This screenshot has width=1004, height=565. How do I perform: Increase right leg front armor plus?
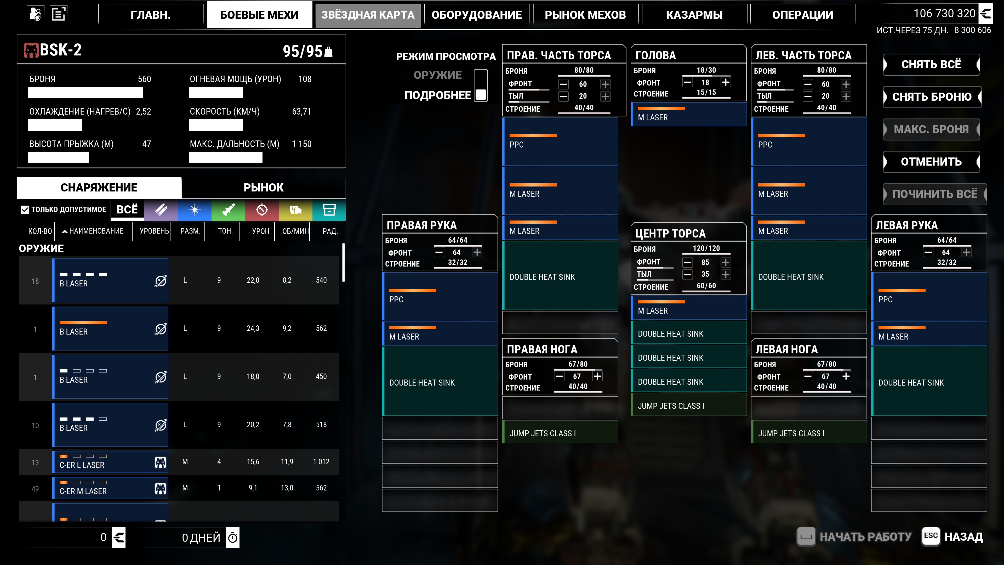tap(597, 376)
